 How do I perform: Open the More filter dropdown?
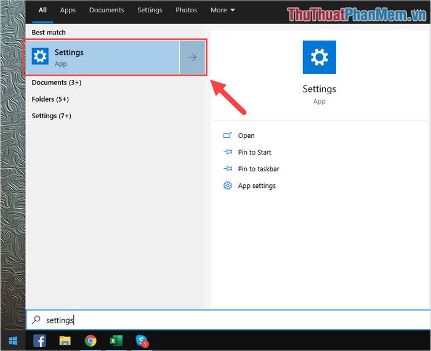(x=223, y=10)
